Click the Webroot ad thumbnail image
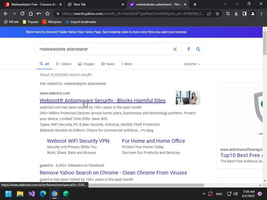Screen dimensions: 267x200 [x=188, y=98]
